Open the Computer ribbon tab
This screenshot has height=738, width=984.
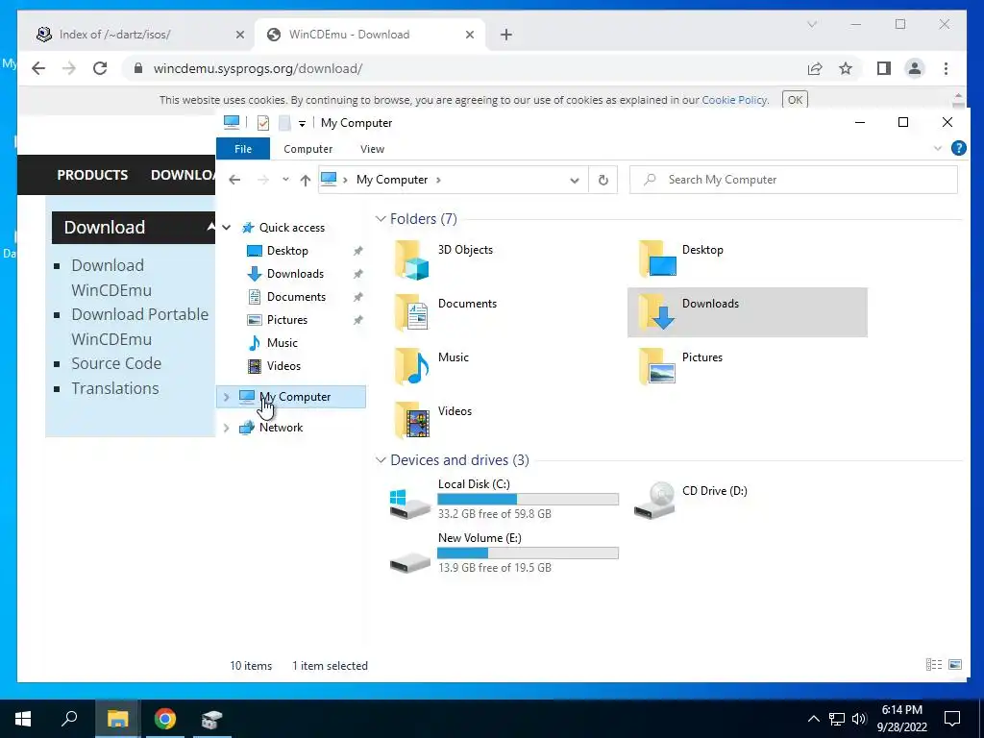tap(308, 149)
